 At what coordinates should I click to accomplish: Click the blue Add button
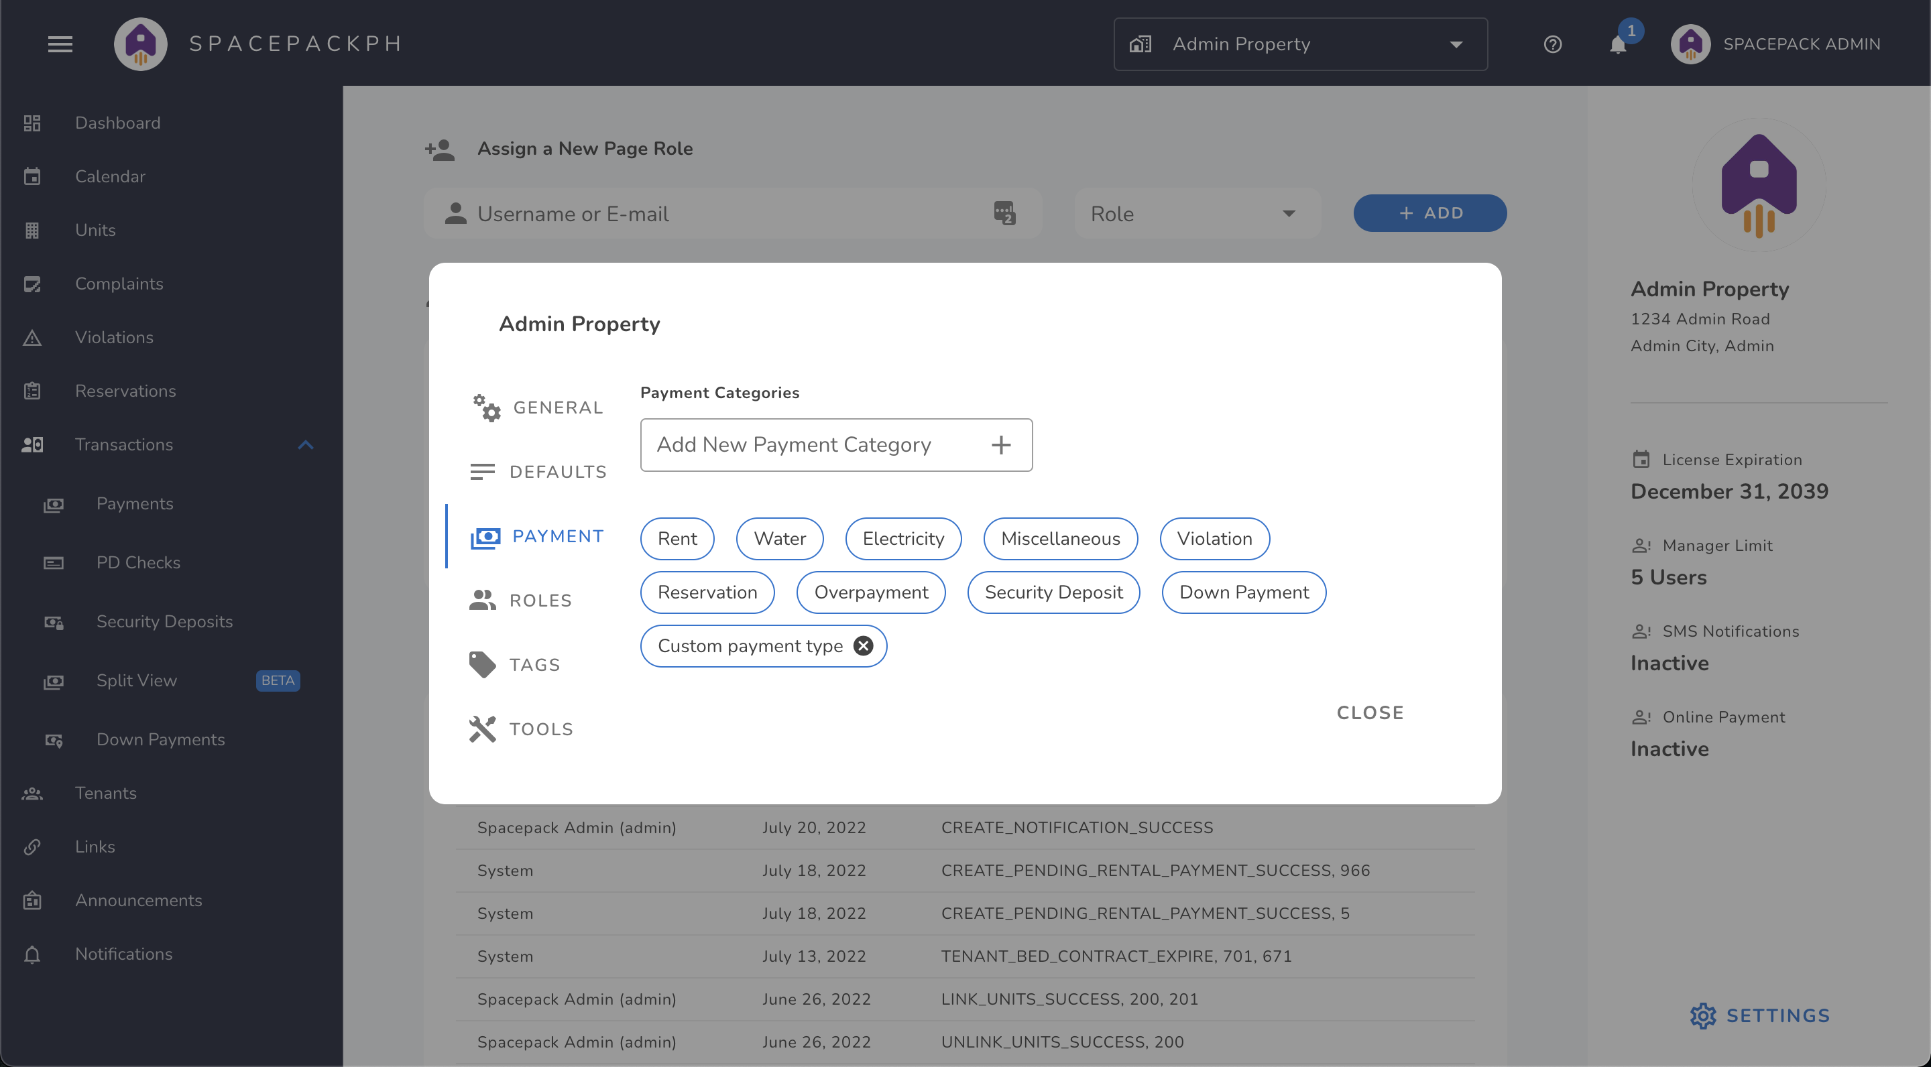[1429, 214]
